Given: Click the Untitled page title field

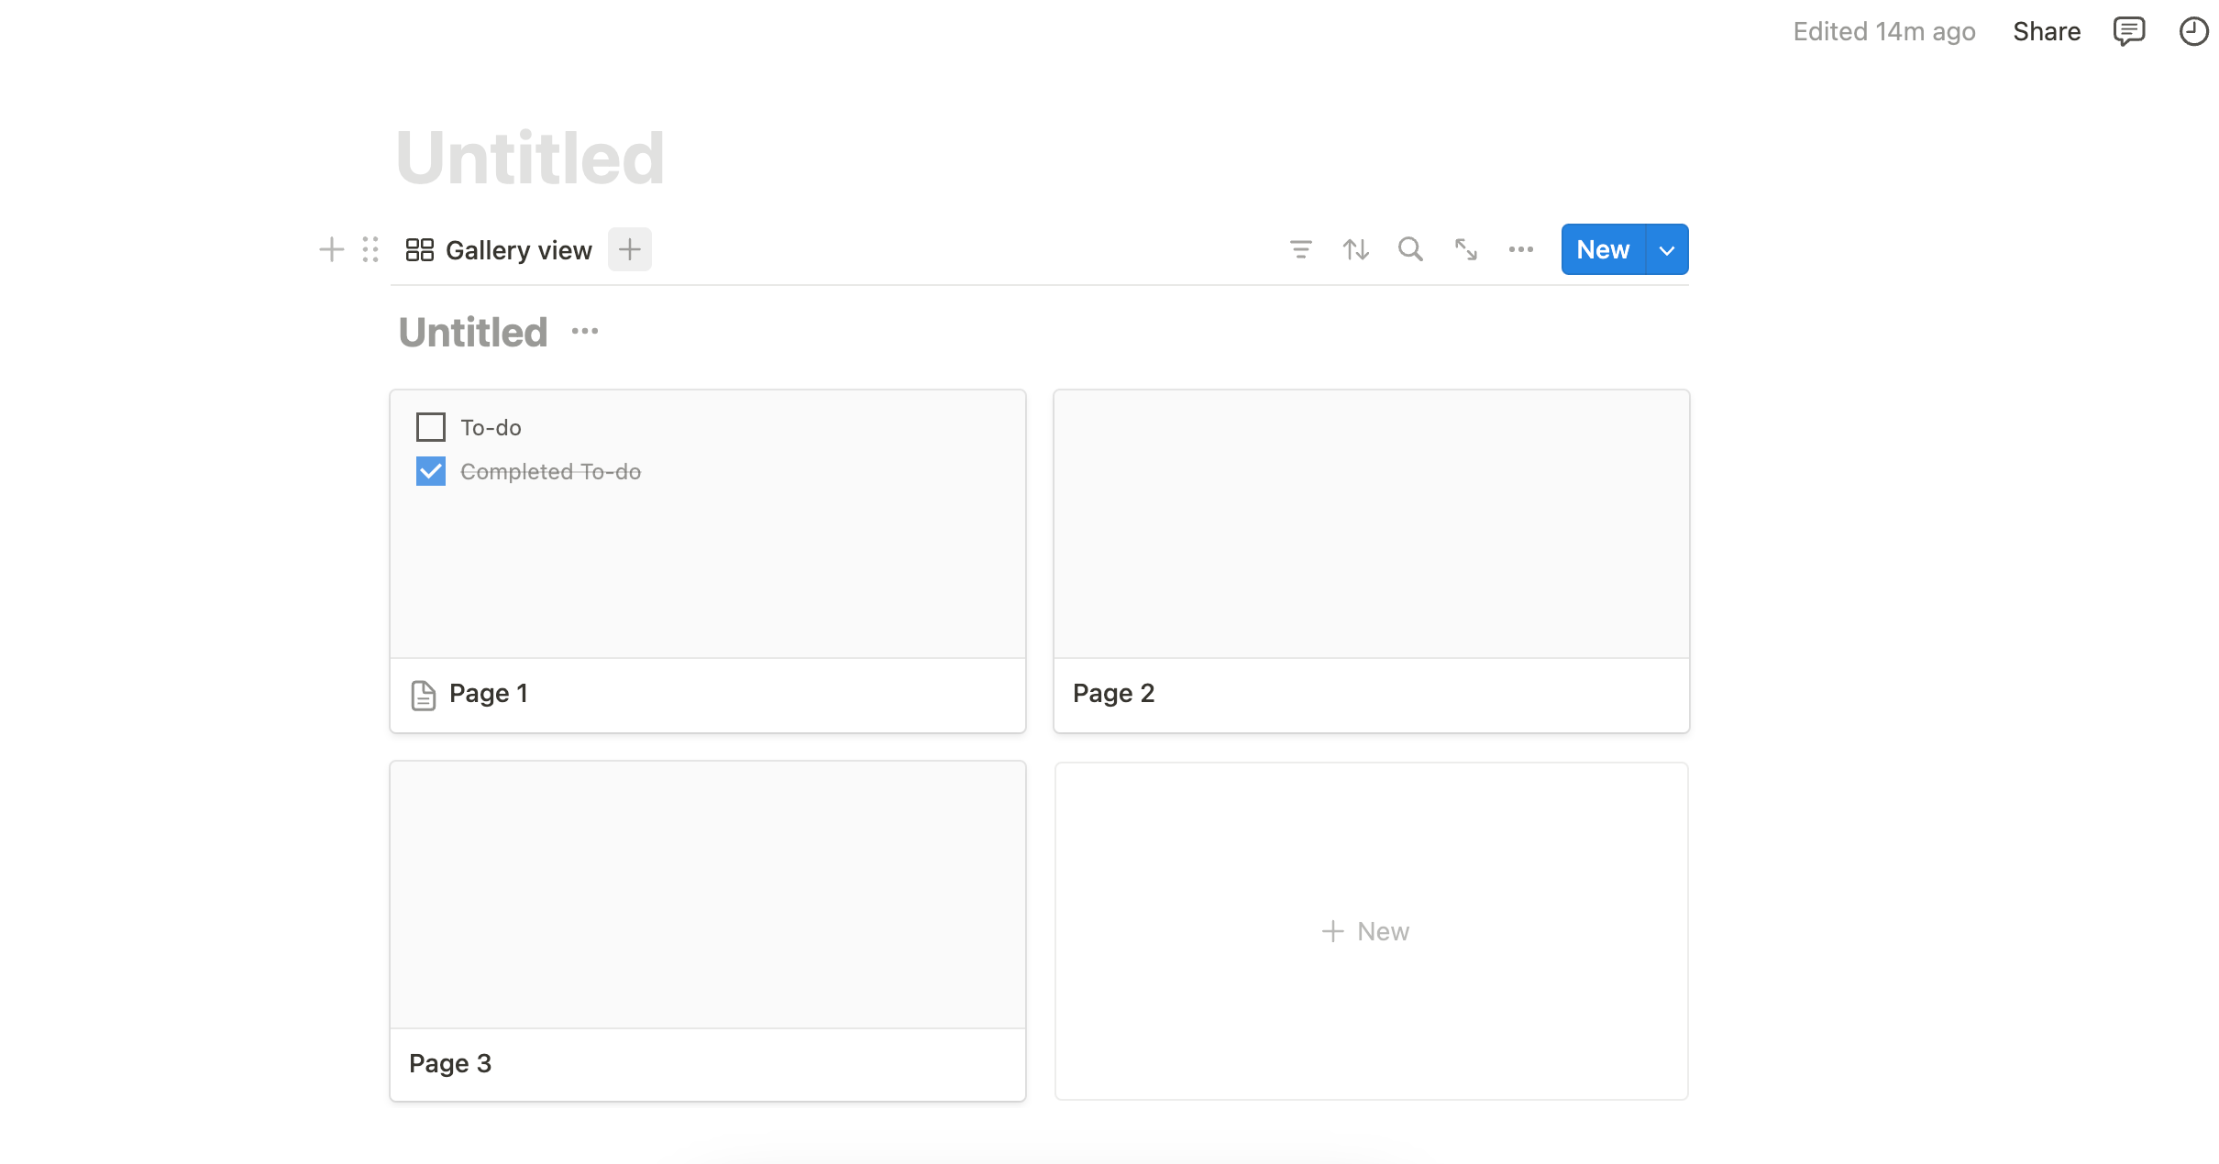Looking at the screenshot, I should click(x=530, y=158).
